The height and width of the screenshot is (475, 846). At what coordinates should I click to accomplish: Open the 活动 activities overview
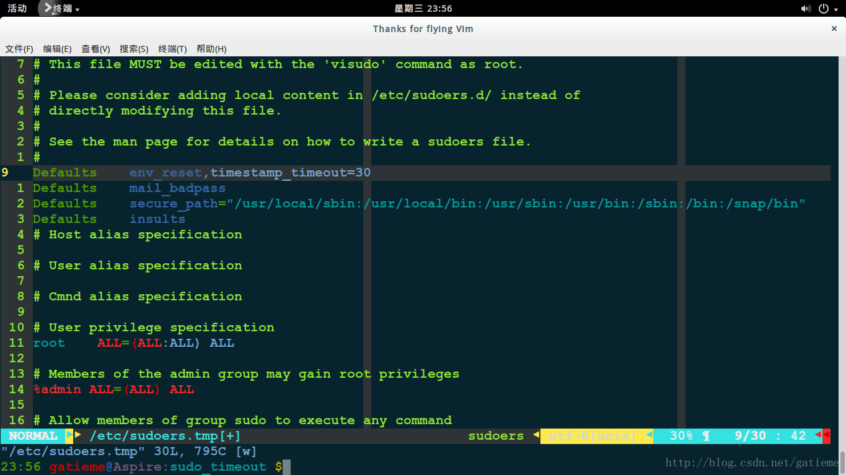17,9
